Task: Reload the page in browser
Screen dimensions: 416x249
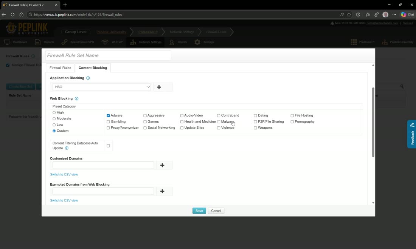Action: pyautogui.click(x=12, y=15)
